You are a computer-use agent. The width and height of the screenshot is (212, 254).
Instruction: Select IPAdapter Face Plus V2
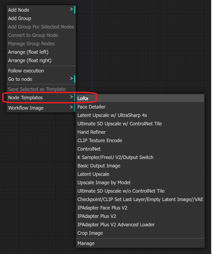click(140, 208)
